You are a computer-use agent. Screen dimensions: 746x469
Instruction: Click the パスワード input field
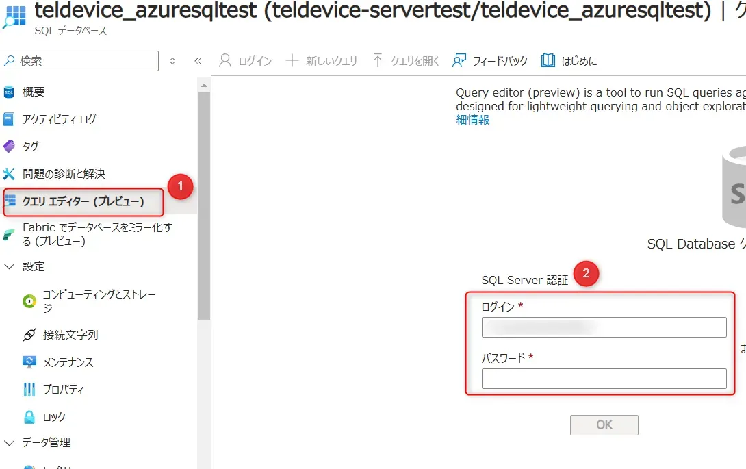pyautogui.click(x=604, y=379)
